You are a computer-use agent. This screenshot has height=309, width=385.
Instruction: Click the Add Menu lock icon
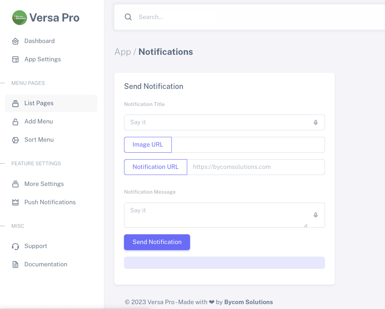tap(15, 121)
